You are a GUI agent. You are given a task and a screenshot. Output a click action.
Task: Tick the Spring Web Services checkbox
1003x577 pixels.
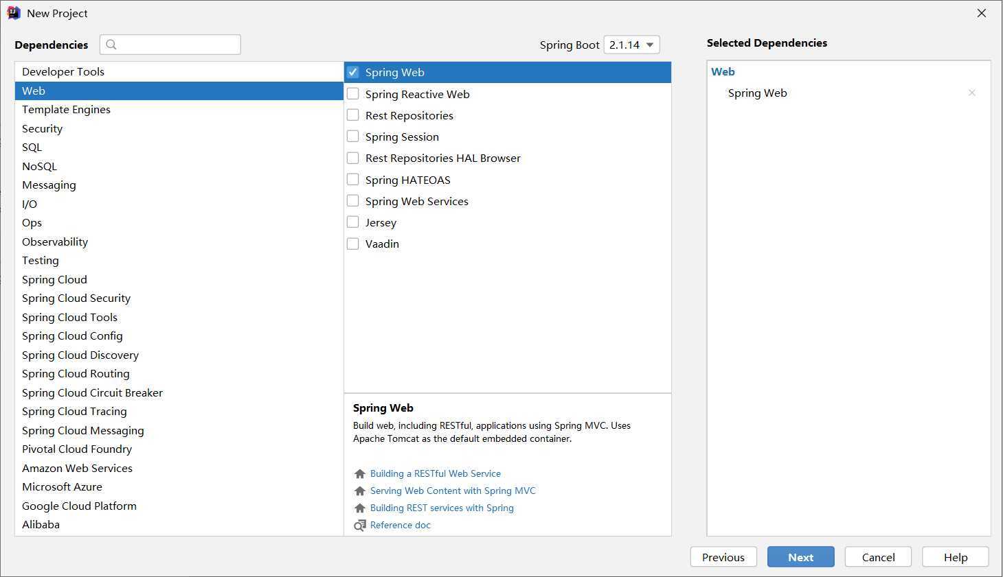[x=353, y=201]
